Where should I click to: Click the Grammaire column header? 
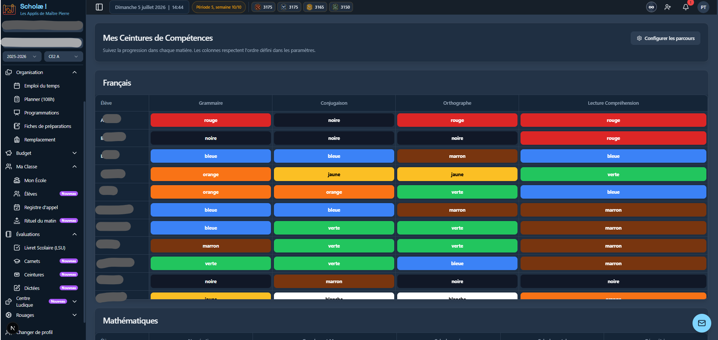tap(211, 103)
